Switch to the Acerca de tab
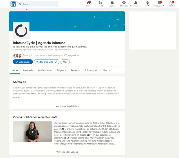Image resolution: width=179 pixels, height=158 pixels. (28, 70)
